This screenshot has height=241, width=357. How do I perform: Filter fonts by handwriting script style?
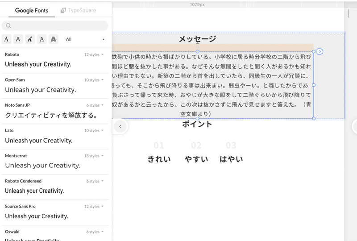[30, 39]
